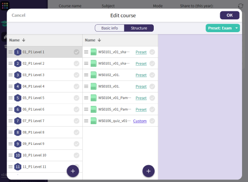The height and width of the screenshot is (182, 248).
Task: Toggle the checkmark for WS0103_v01 worksheet
Action: click(152, 87)
